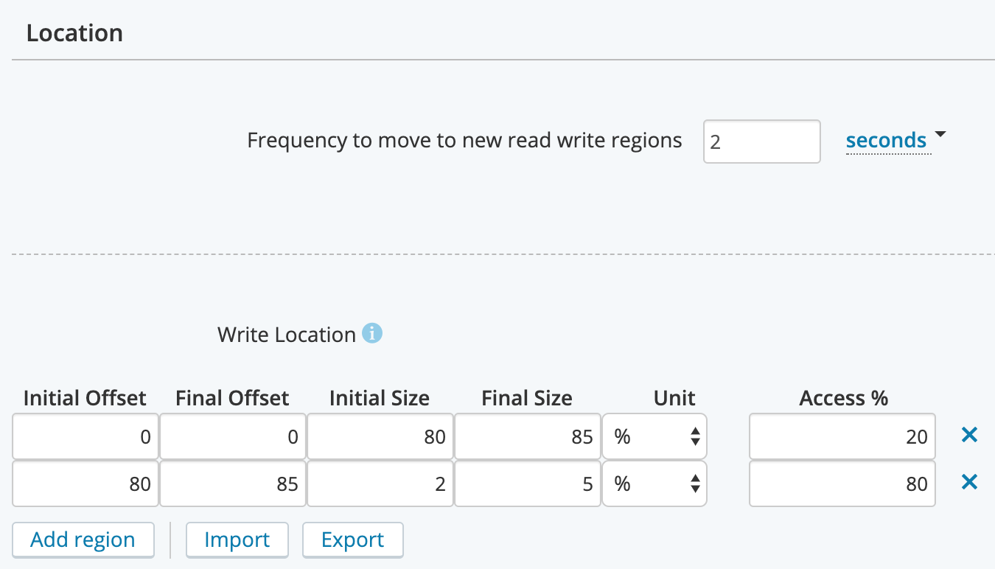Click Final Offset field in first row

point(232,437)
